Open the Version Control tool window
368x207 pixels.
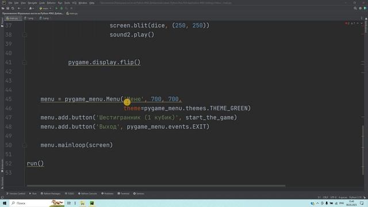[x=16, y=194]
